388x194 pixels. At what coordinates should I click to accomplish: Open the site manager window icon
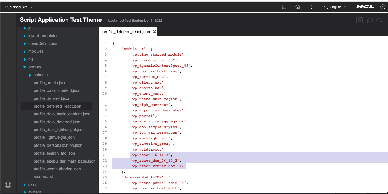tap(284, 7)
